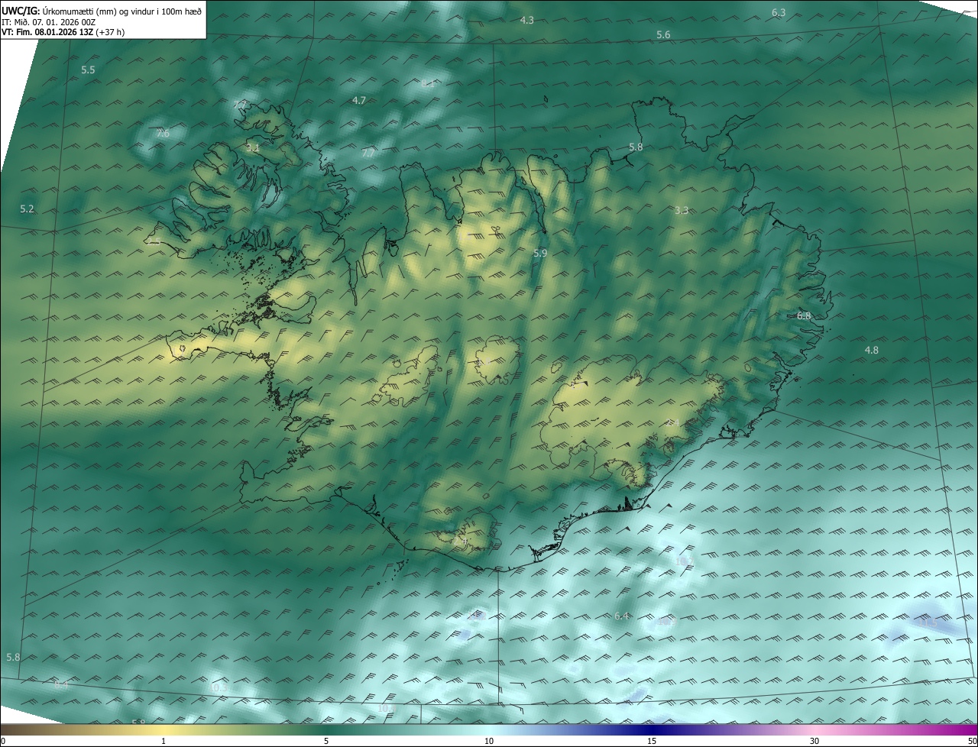Click the colorbar tick label 50
978x747 pixels.
972,741
